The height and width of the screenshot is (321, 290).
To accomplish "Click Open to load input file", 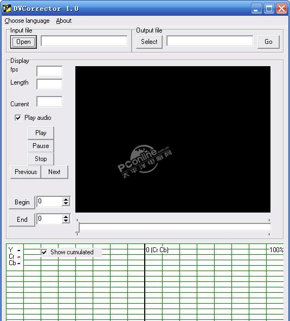I will click(23, 42).
